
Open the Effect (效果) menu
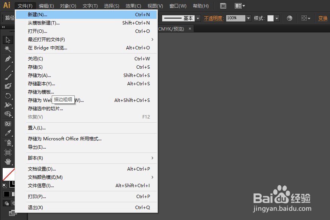[x=133, y=6]
